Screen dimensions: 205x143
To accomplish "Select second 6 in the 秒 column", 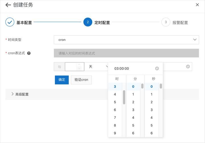I will (x=152, y=133).
